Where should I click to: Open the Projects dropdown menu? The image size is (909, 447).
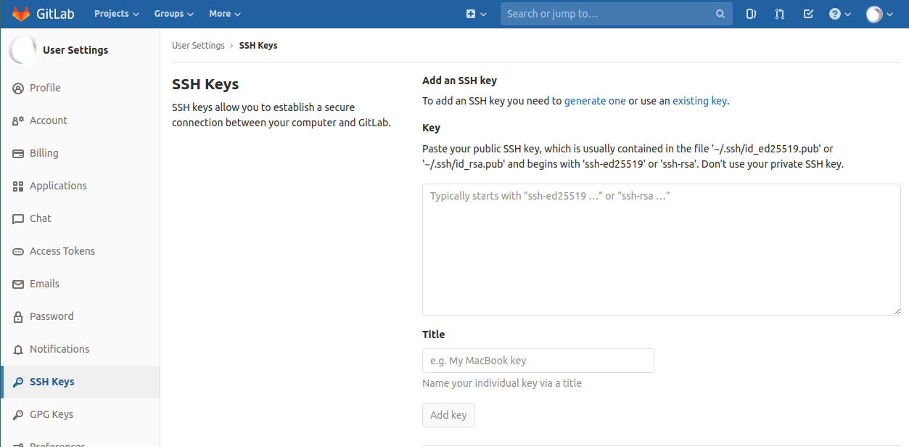pyautogui.click(x=116, y=14)
